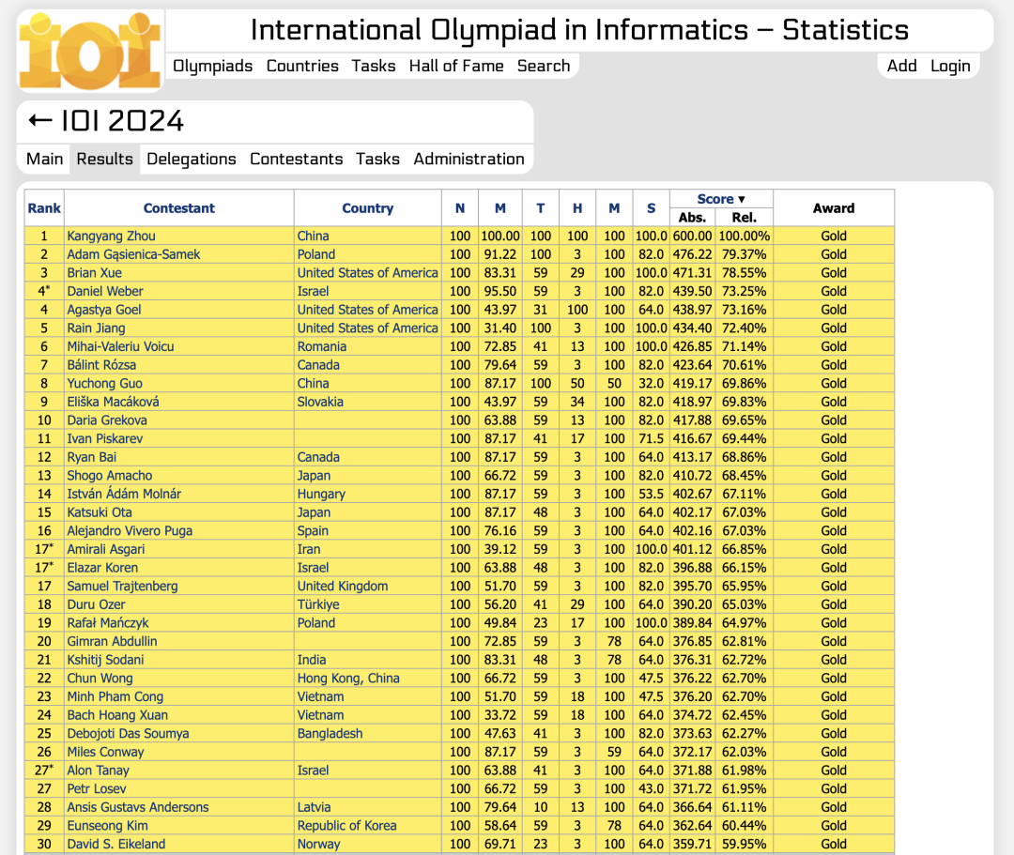Open Daniel Weber's profile link
This screenshot has width=1014, height=855.
[x=105, y=292]
